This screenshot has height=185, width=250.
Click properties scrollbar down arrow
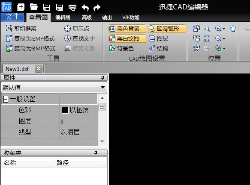(x=102, y=141)
